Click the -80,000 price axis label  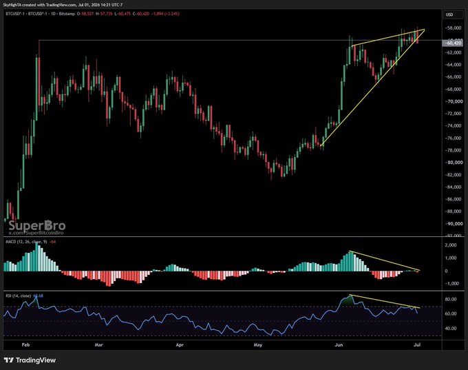pos(454,163)
